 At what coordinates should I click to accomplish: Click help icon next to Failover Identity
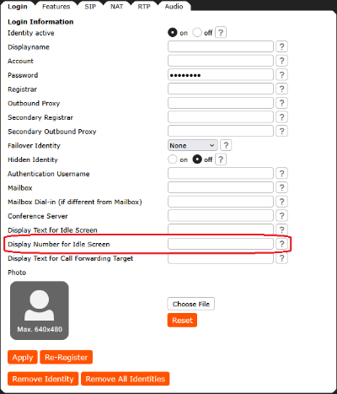coord(226,145)
